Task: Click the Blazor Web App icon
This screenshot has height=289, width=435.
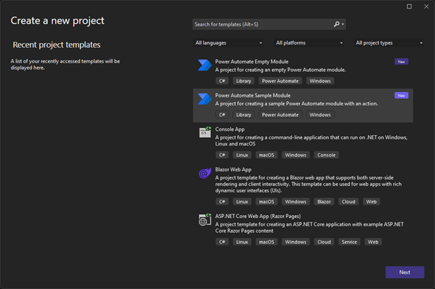Action: 205,173
